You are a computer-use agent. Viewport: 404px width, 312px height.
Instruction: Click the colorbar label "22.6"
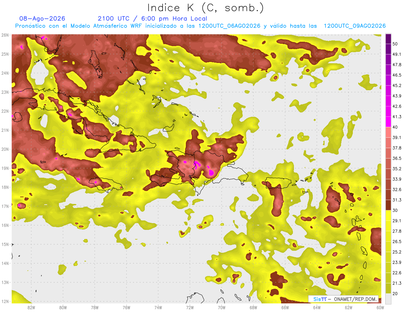point(397,273)
